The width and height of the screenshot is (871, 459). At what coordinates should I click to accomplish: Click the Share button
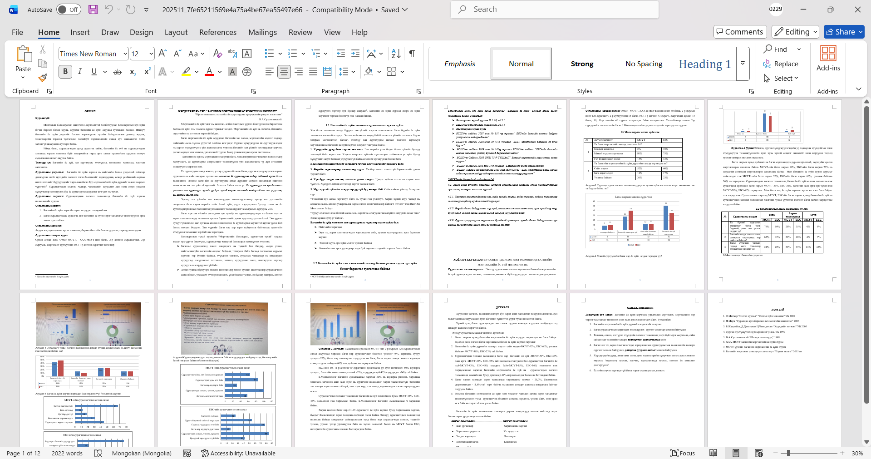coord(844,32)
